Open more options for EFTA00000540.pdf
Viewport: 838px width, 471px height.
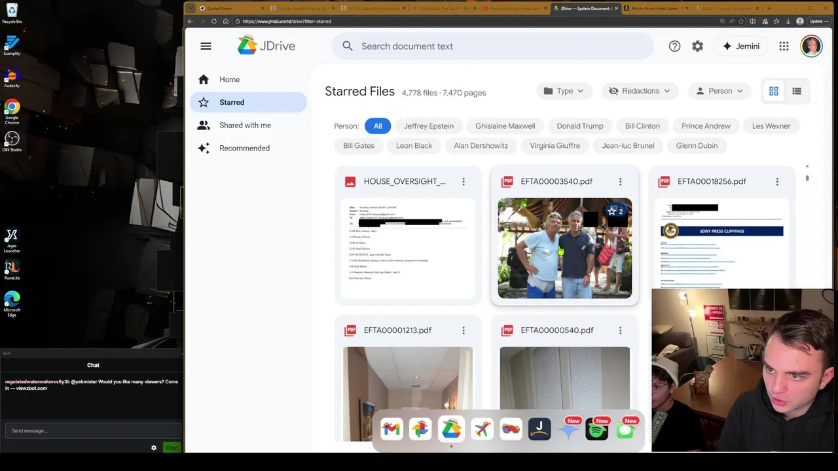pyautogui.click(x=620, y=330)
